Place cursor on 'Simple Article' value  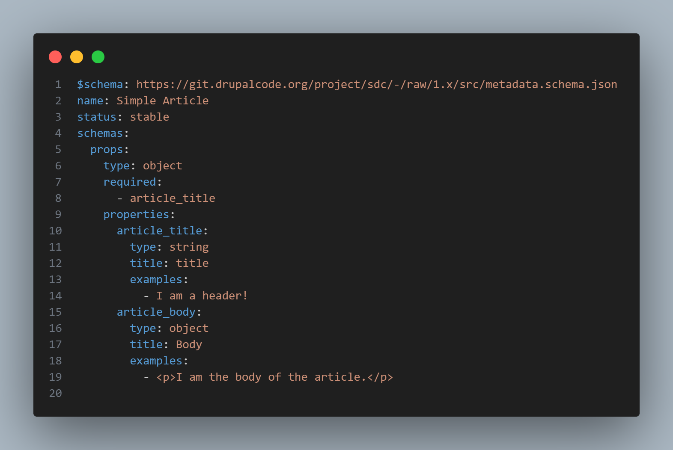(162, 101)
